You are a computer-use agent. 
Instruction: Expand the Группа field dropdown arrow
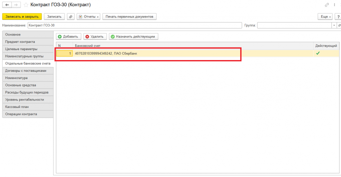(x=334, y=25)
